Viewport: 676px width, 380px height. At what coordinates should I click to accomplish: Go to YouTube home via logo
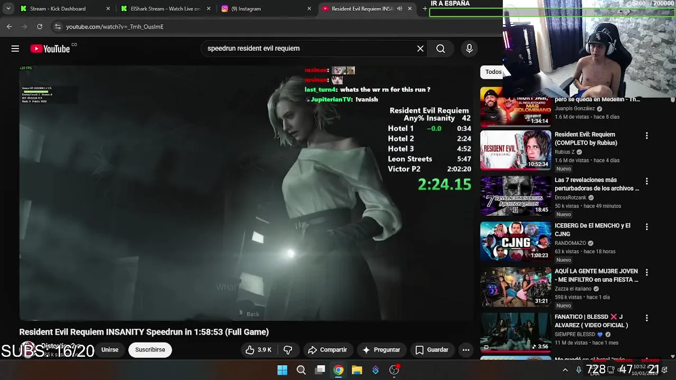pos(50,49)
